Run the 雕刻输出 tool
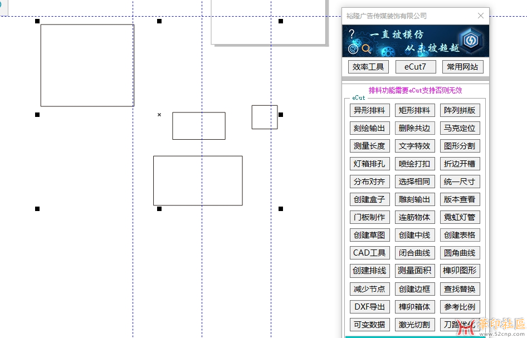The height and width of the screenshot is (338, 527). click(x=414, y=199)
